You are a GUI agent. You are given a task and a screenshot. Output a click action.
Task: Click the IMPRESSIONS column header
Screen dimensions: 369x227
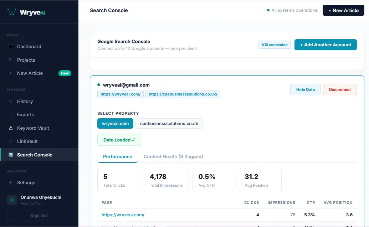281,202
